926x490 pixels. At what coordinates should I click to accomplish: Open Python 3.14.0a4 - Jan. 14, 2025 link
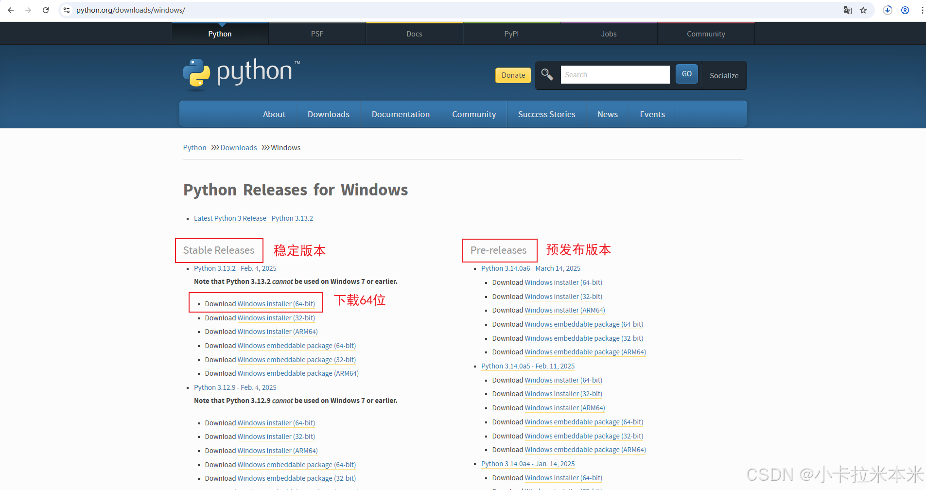pos(528,464)
